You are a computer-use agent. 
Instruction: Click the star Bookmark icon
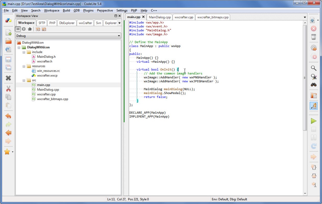(7, 152)
